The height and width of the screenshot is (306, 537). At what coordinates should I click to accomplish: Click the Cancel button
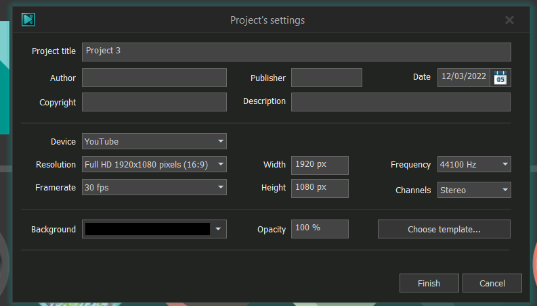point(492,283)
